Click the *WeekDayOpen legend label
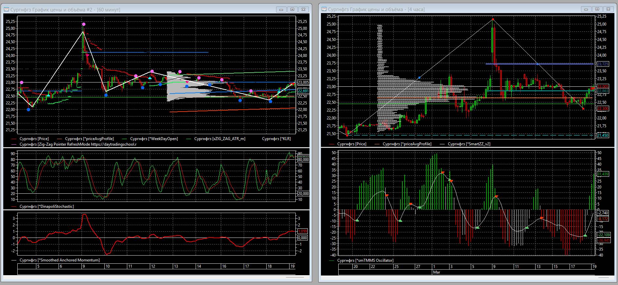This screenshot has height=285, width=618. coord(154,139)
